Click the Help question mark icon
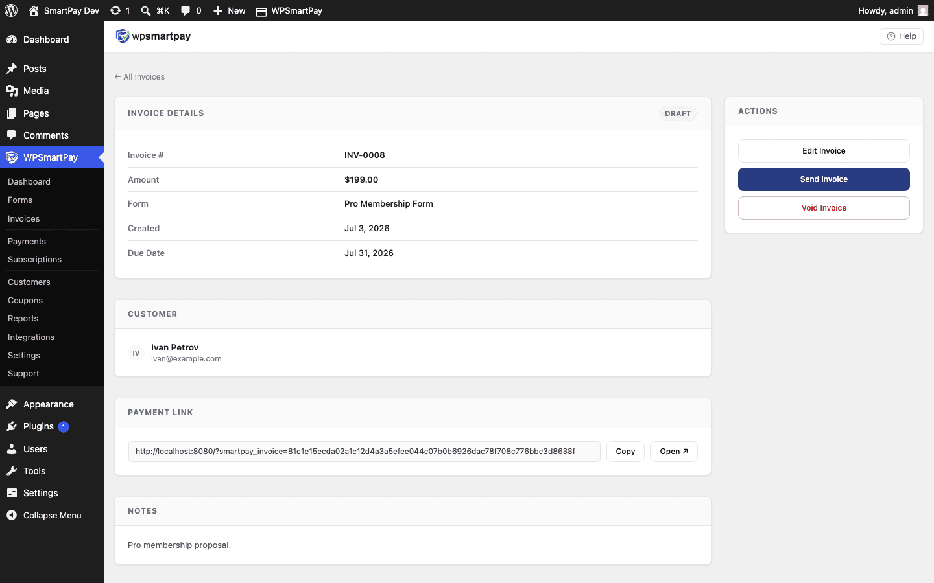This screenshot has width=934, height=583. 891,36
